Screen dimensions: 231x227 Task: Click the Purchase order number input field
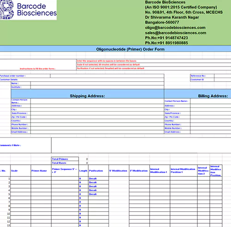[107, 76]
